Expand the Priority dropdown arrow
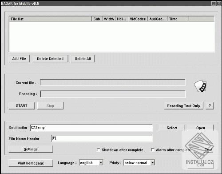This screenshot has width=222, height=174. [x=153, y=162]
